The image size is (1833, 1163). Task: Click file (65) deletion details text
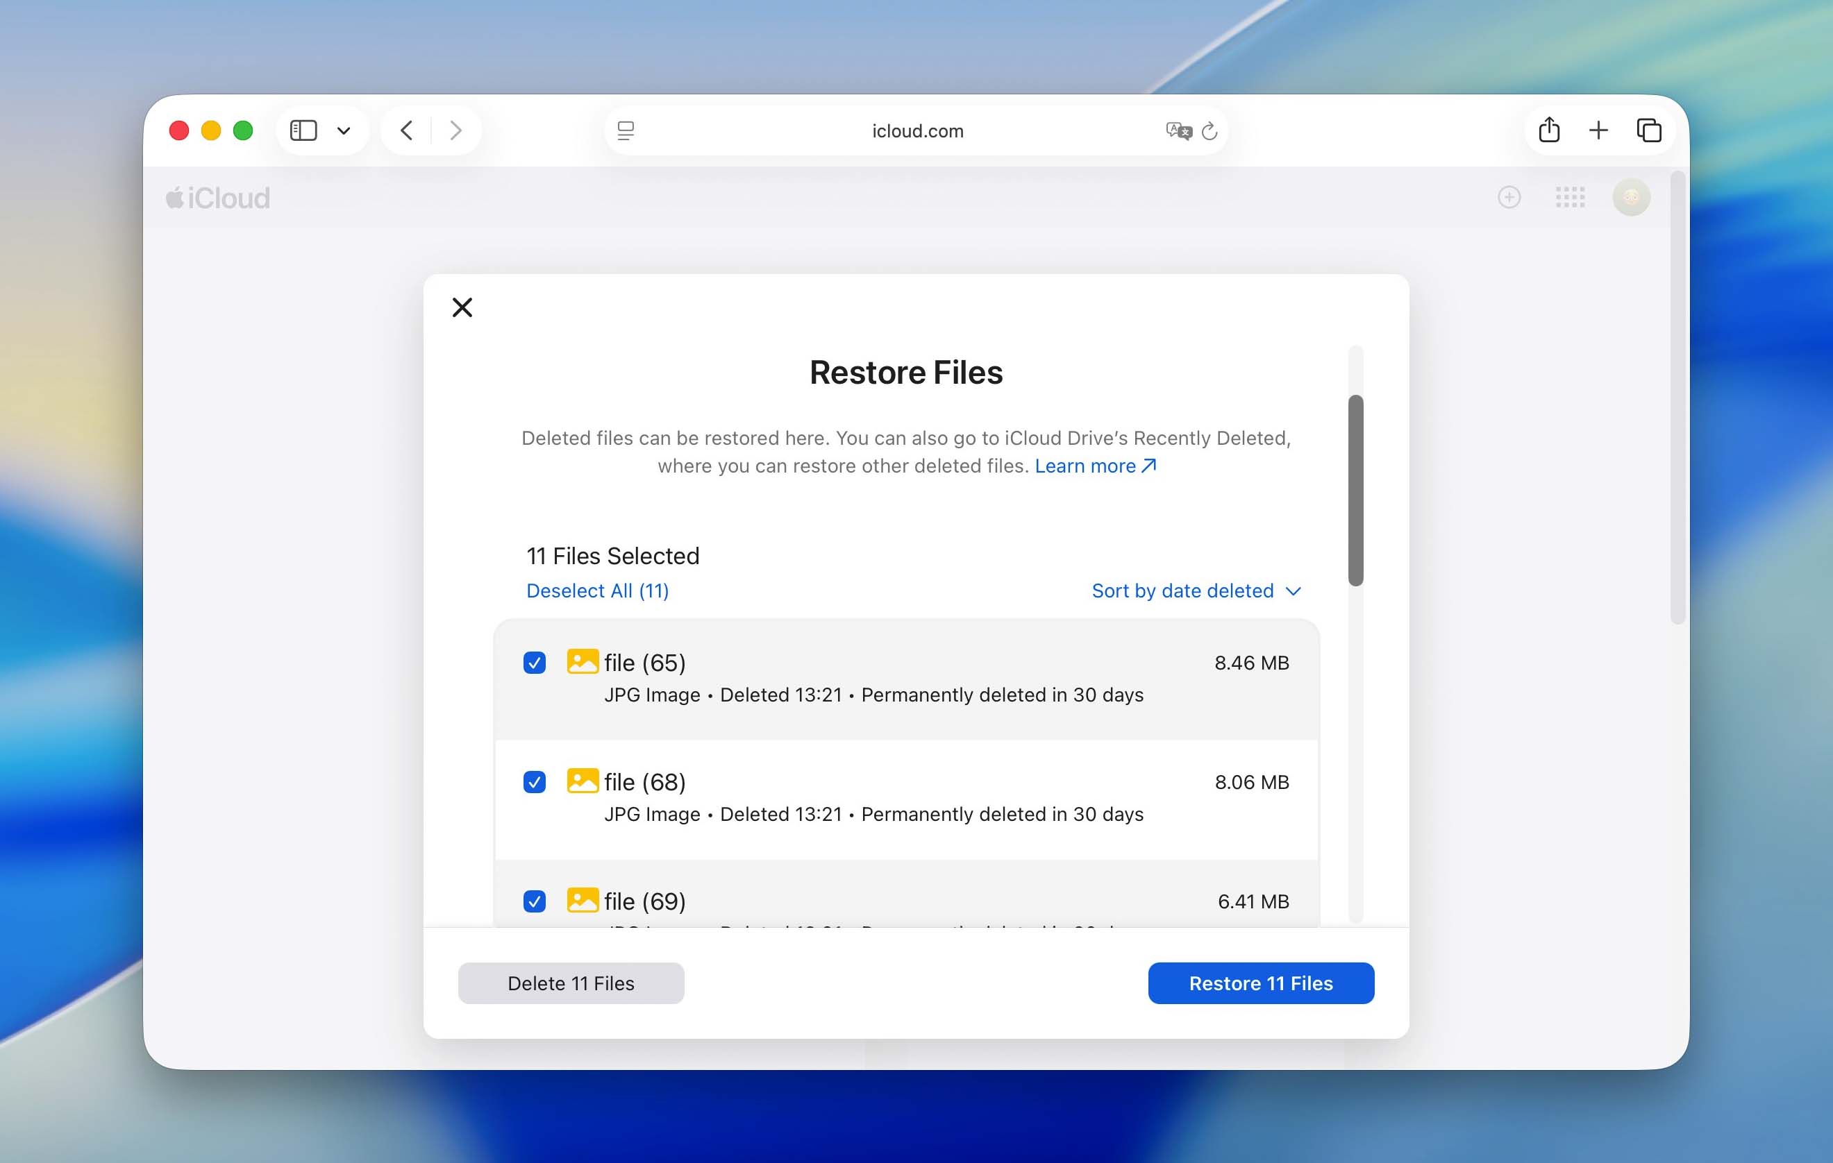[x=874, y=695]
